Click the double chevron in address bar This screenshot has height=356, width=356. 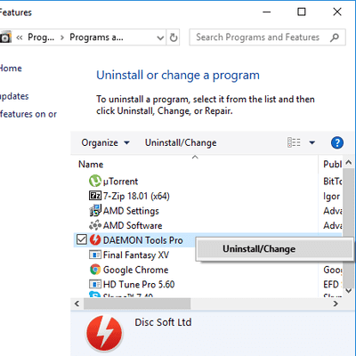pos(20,37)
